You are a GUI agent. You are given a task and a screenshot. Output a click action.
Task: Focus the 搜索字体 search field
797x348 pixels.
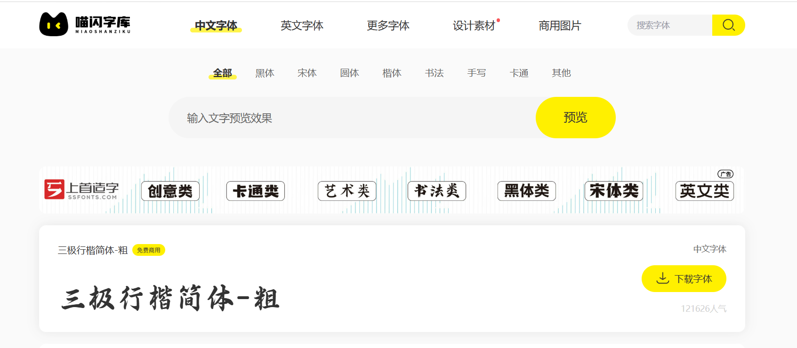(x=670, y=25)
